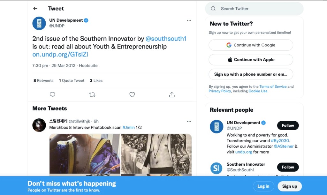Open the first Jimin photobook image
327x195 pixels.
pyautogui.click(x=85, y=154)
